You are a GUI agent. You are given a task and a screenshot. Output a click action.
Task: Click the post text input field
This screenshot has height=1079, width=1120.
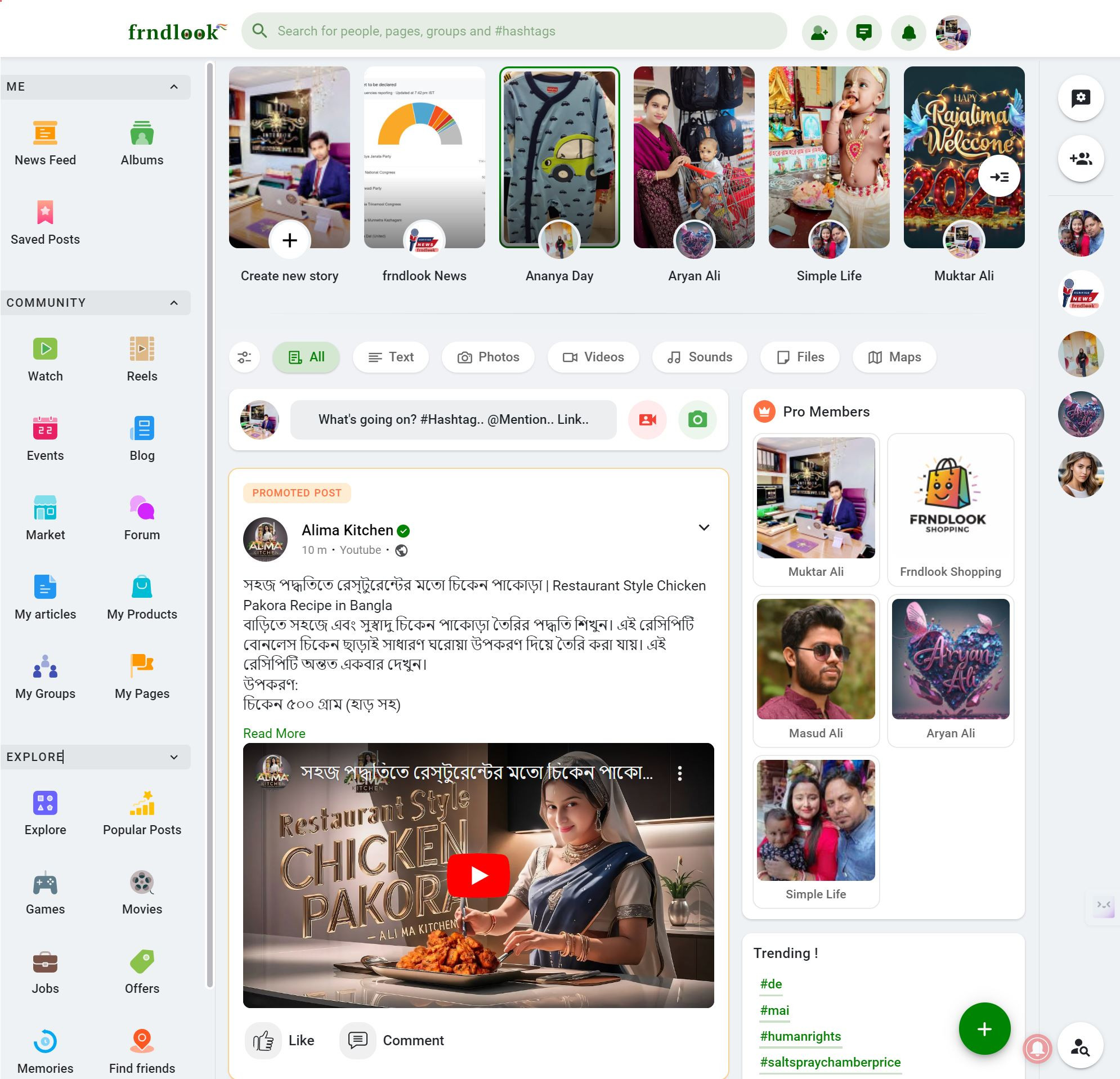click(453, 419)
